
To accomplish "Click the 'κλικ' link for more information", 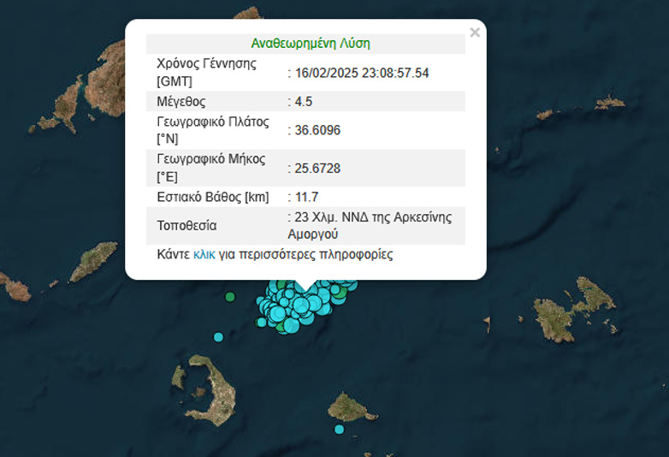I will 204,255.
